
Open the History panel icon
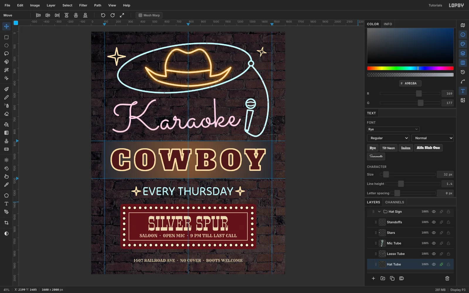tap(463, 72)
